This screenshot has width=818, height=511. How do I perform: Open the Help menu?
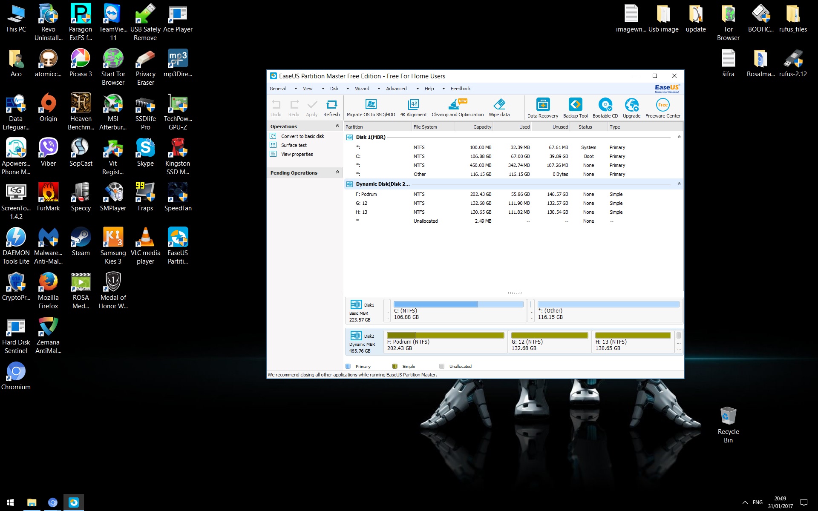point(429,89)
